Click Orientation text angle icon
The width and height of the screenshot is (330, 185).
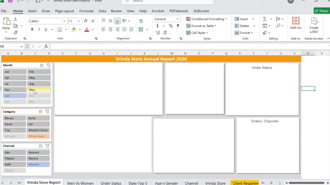pos(124,21)
